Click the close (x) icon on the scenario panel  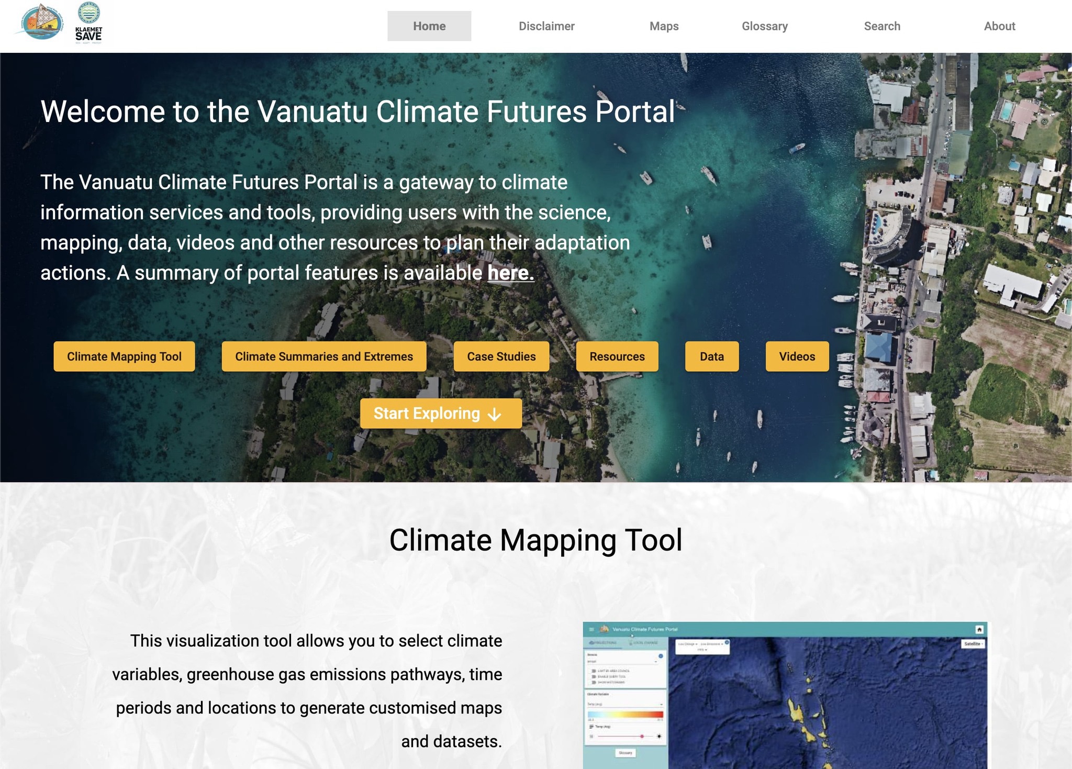pos(727,641)
